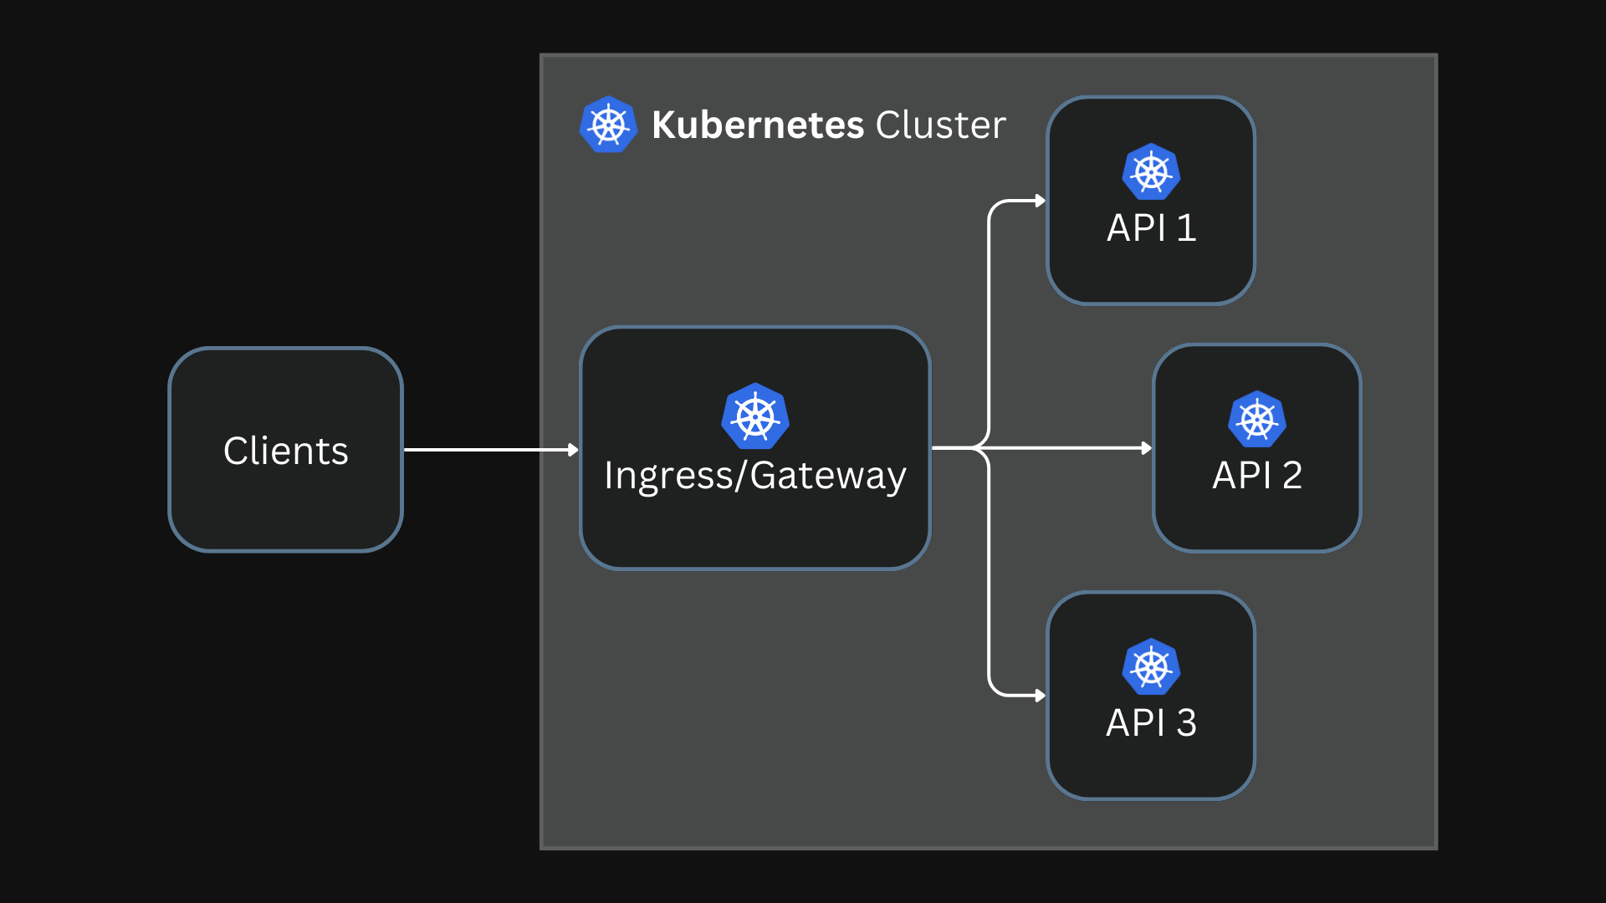Click the Kubernetes logo beside the cluster title
The image size is (1606, 903).
(x=609, y=125)
